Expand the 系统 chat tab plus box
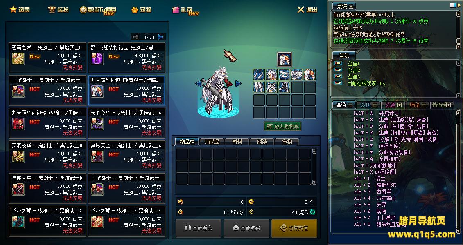This screenshot has width=463, height=245. (x=351, y=6)
